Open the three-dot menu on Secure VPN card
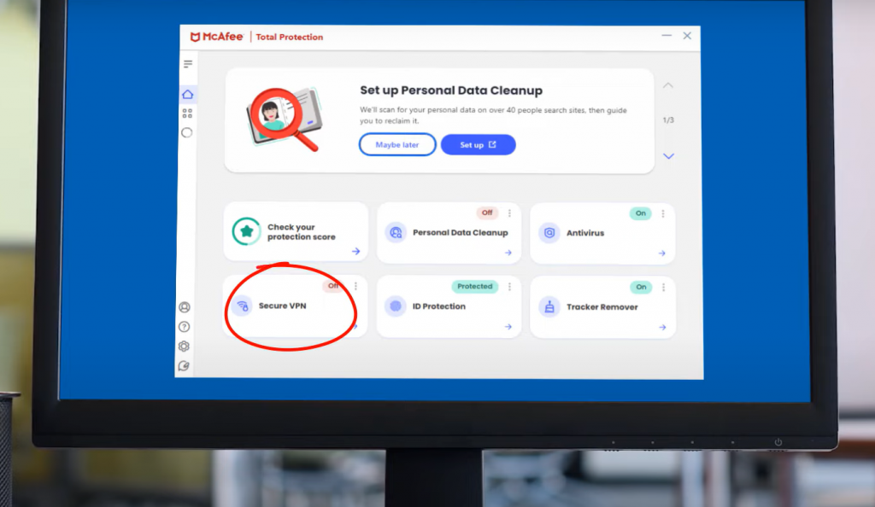Image resolution: width=875 pixels, height=507 pixels. 355,287
